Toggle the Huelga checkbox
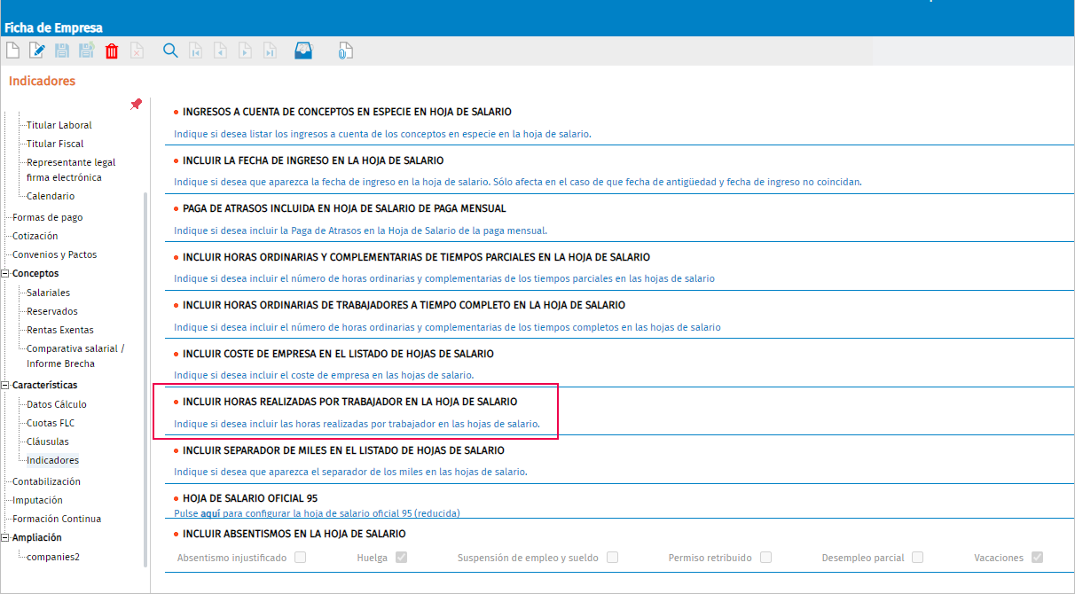The width and height of the screenshot is (1075, 594). click(x=402, y=558)
